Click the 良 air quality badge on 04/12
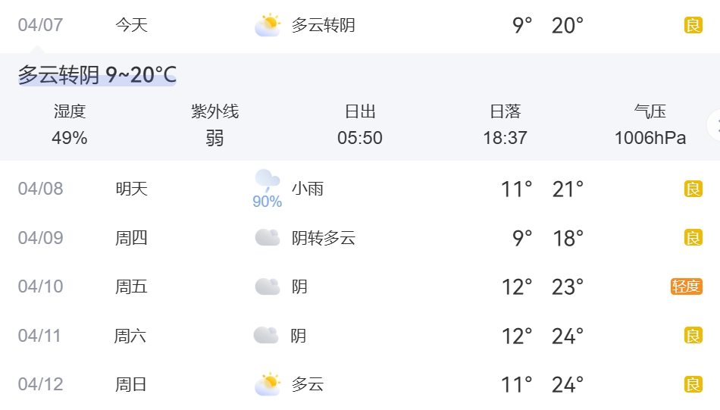 click(693, 384)
